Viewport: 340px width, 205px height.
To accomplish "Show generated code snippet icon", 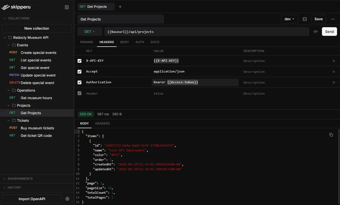I will (315, 32).
